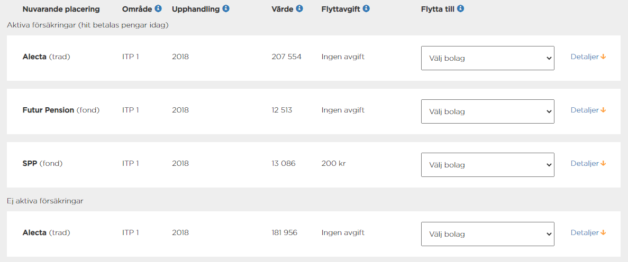Expand Detaljer for Alecta worth 181 956
This screenshot has height=262, width=628.
(588, 232)
